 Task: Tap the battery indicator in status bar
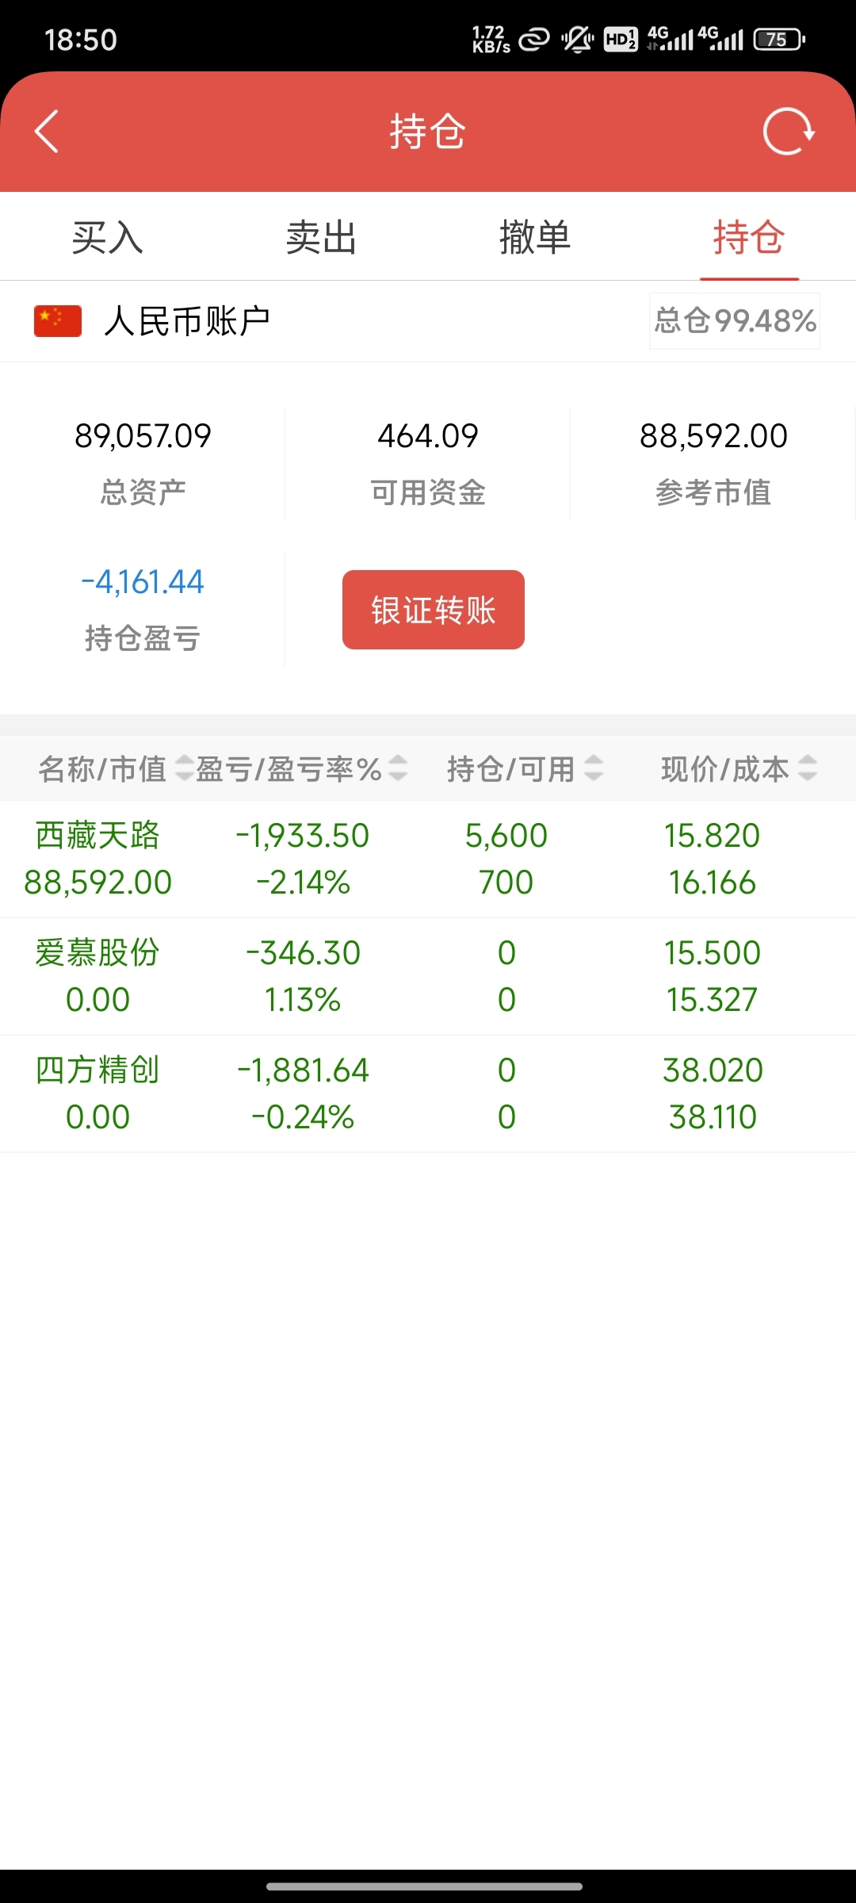779,39
